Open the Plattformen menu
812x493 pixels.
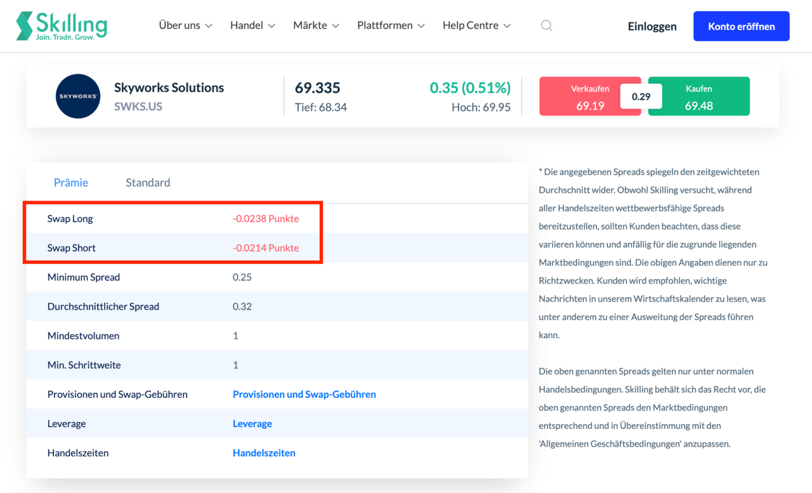pos(390,25)
